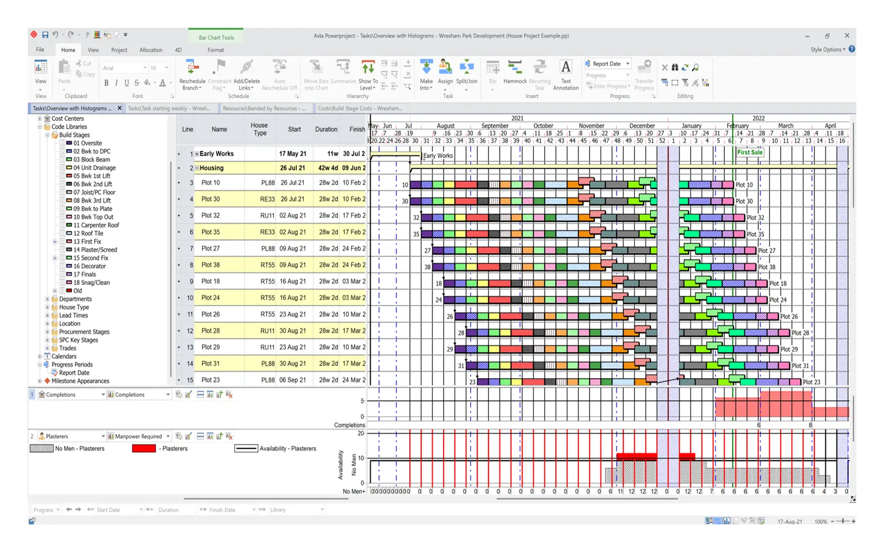This screenshot has width=884, height=552.
Task: Adjust the zoom slider in status bar
Action: point(843,521)
